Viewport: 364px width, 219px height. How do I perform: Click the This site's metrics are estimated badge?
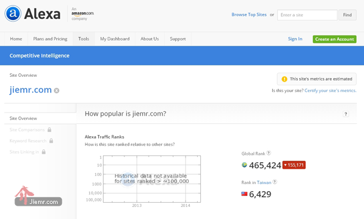coord(317,79)
